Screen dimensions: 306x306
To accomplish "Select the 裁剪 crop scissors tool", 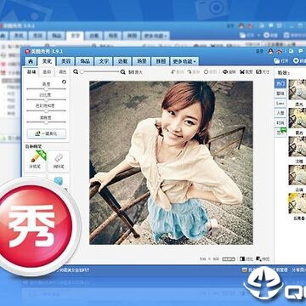I will click(246, 72).
